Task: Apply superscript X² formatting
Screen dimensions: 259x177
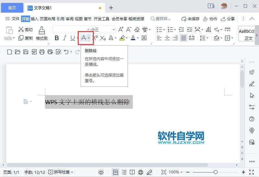Action: 95,38
